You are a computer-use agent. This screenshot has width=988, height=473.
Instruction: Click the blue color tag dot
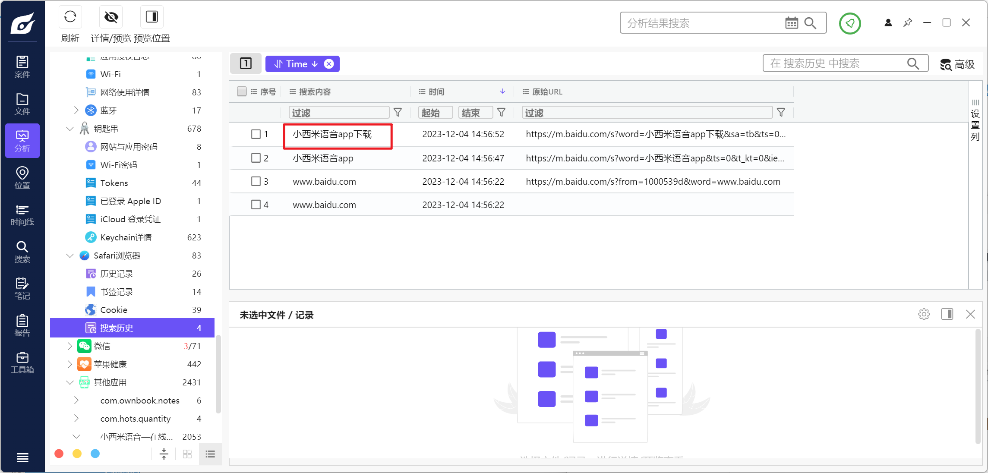click(x=95, y=454)
